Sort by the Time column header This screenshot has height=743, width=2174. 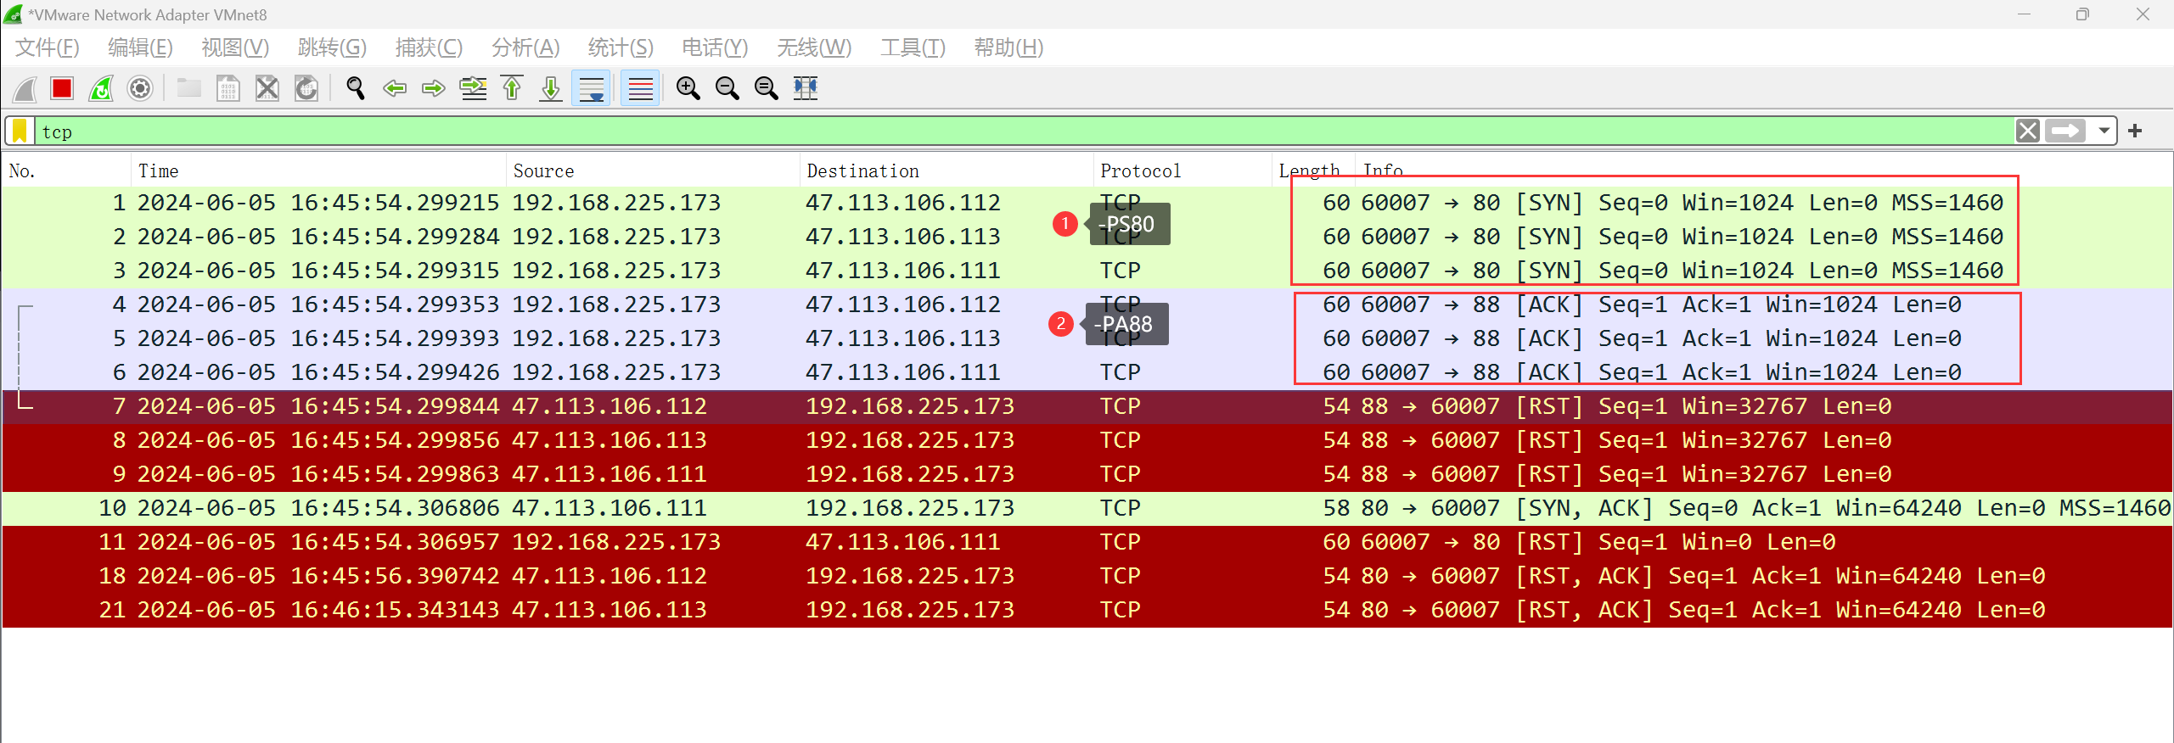tap(318, 170)
